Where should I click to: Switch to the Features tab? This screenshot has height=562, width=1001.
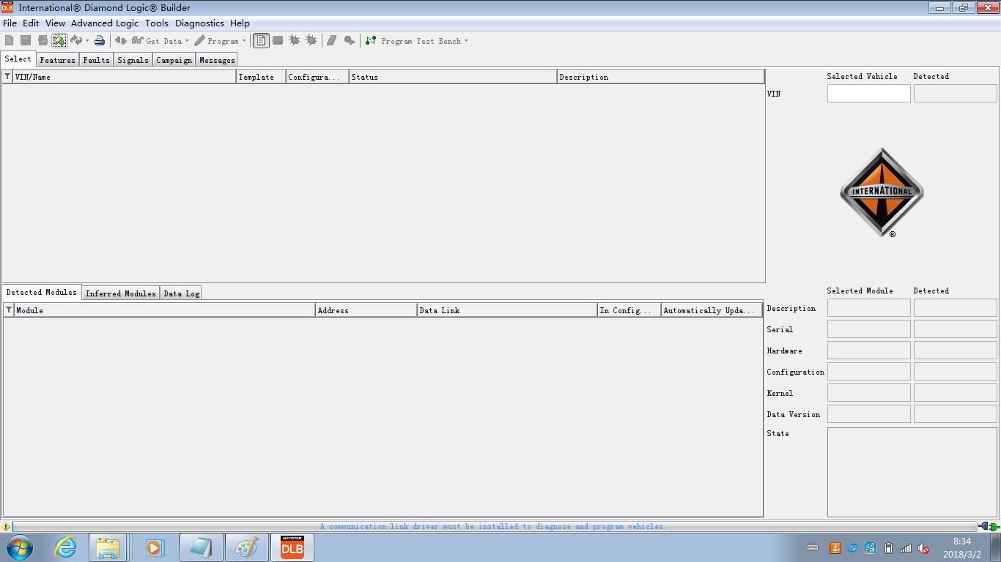coord(57,60)
